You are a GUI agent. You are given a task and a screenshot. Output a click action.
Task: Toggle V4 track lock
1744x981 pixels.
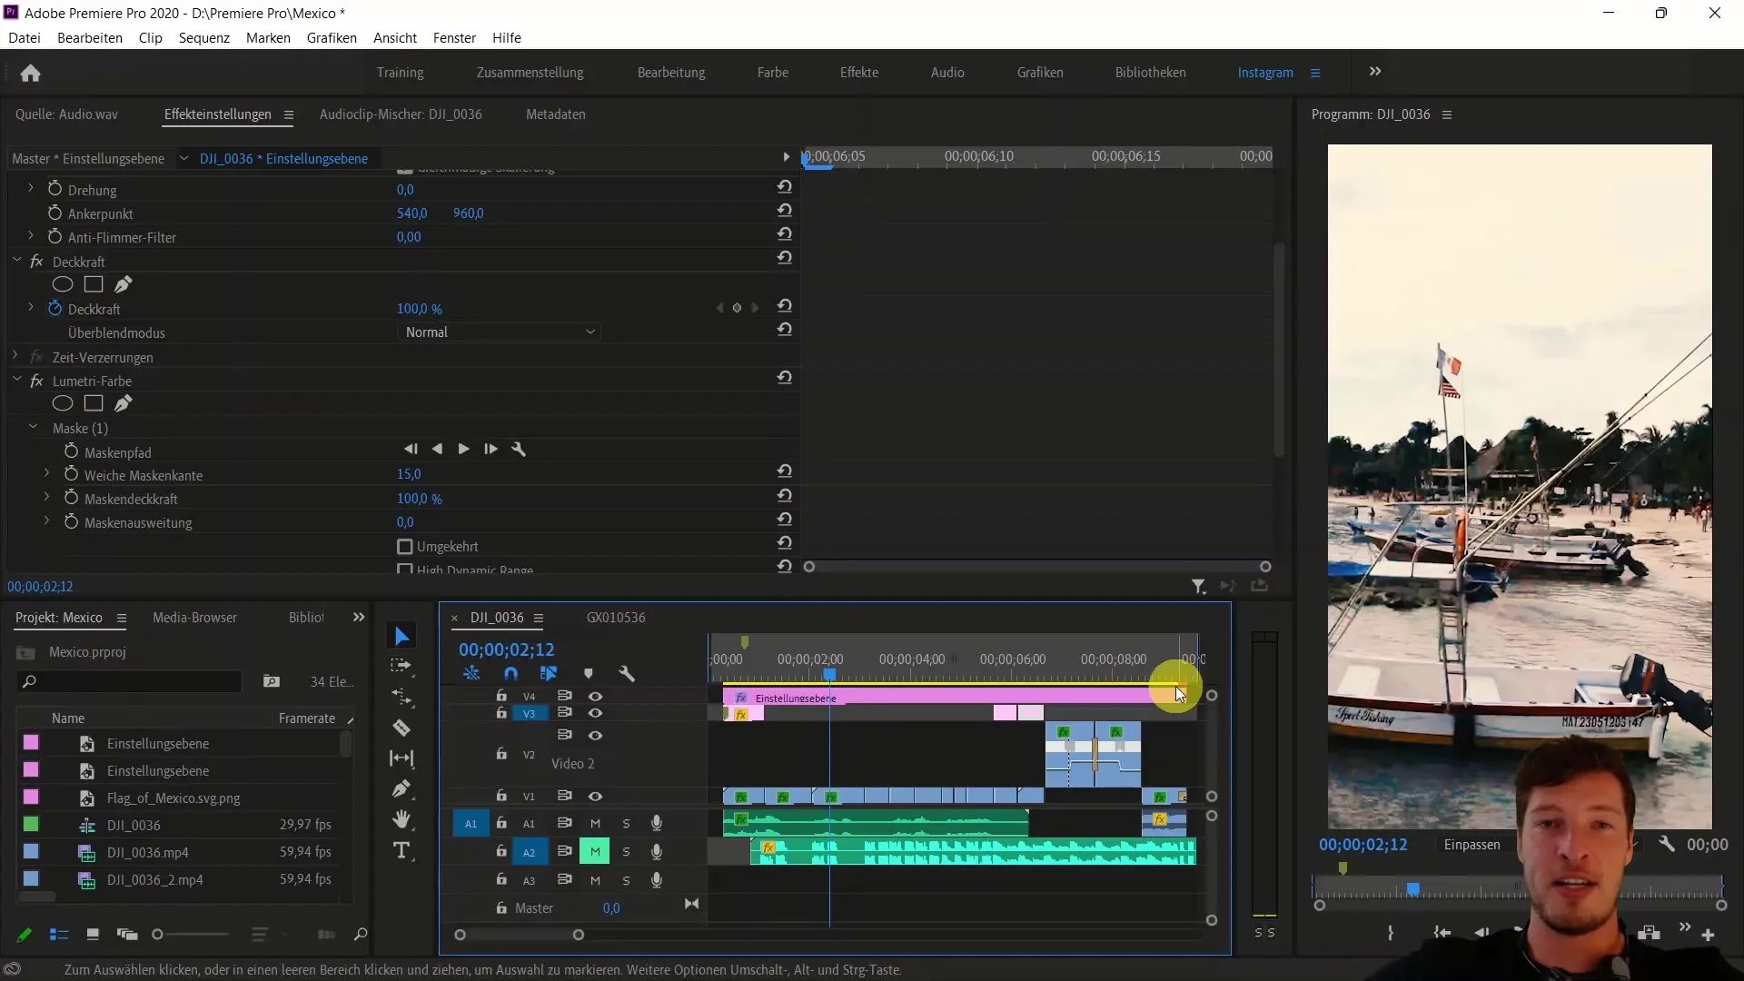[x=501, y=696]
